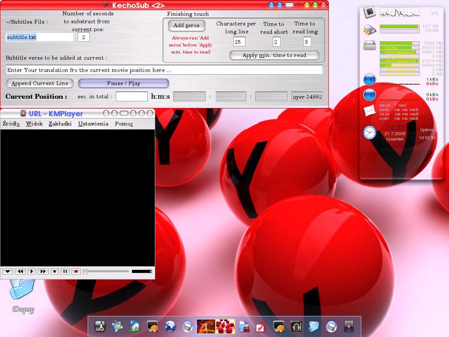This screenshot has height=337, width=449.
Task: Open the Linux penguin launcher in dock
Action: [100, 326]
